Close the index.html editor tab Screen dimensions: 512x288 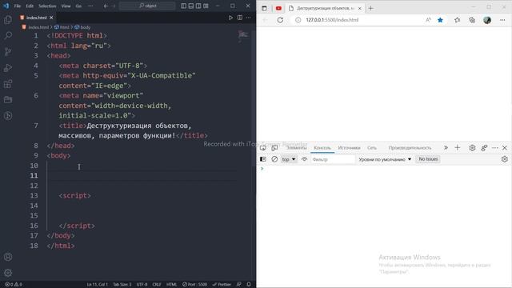click(51, 18)
